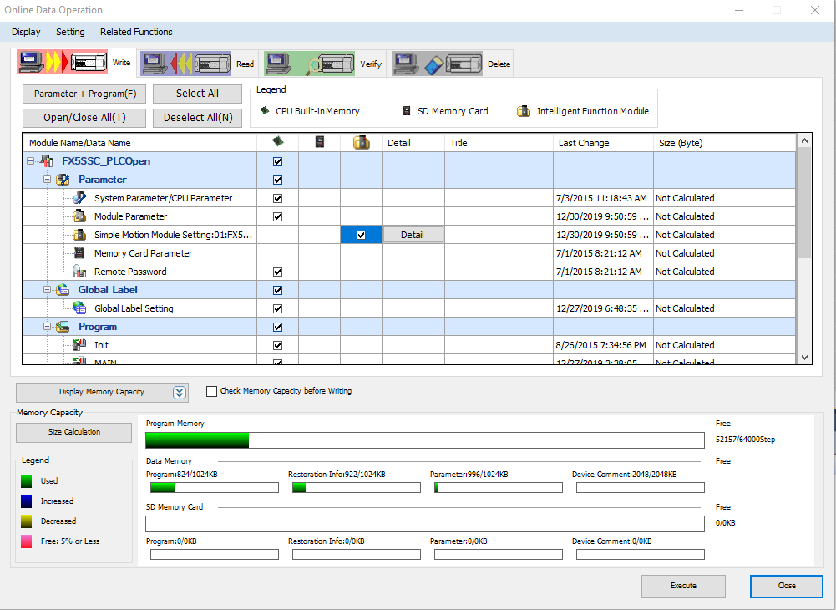
Task: Click the Intelligent Function Module column header icon
Action: pyautogui.click(x=361, y=143)
